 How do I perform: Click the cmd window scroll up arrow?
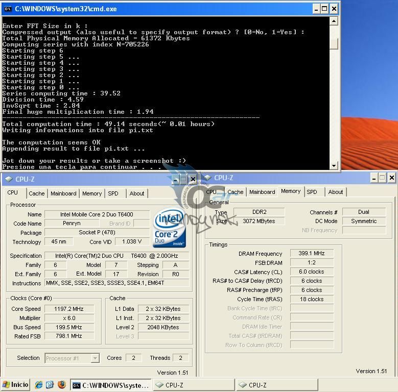334,21
